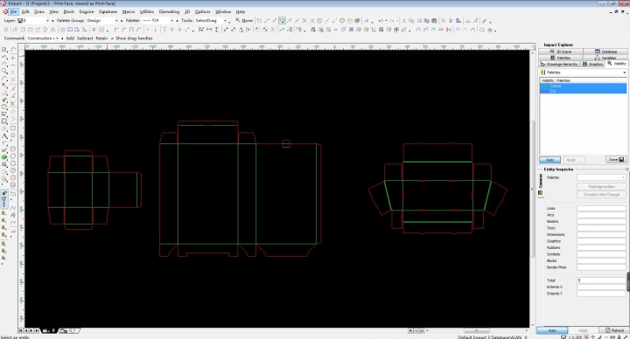
Task: Click the Refresh button at bottom right
Action: [615, 330]
